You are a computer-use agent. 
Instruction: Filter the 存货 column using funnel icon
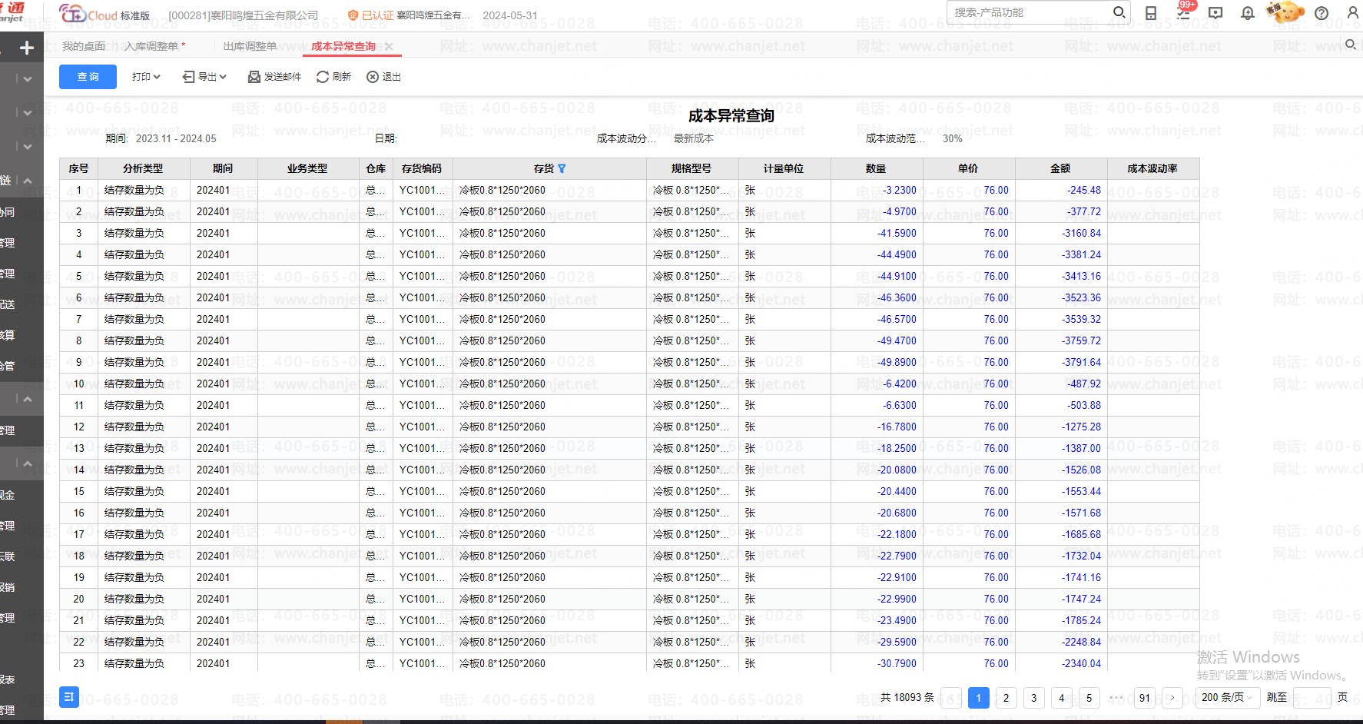pos(562,168)
